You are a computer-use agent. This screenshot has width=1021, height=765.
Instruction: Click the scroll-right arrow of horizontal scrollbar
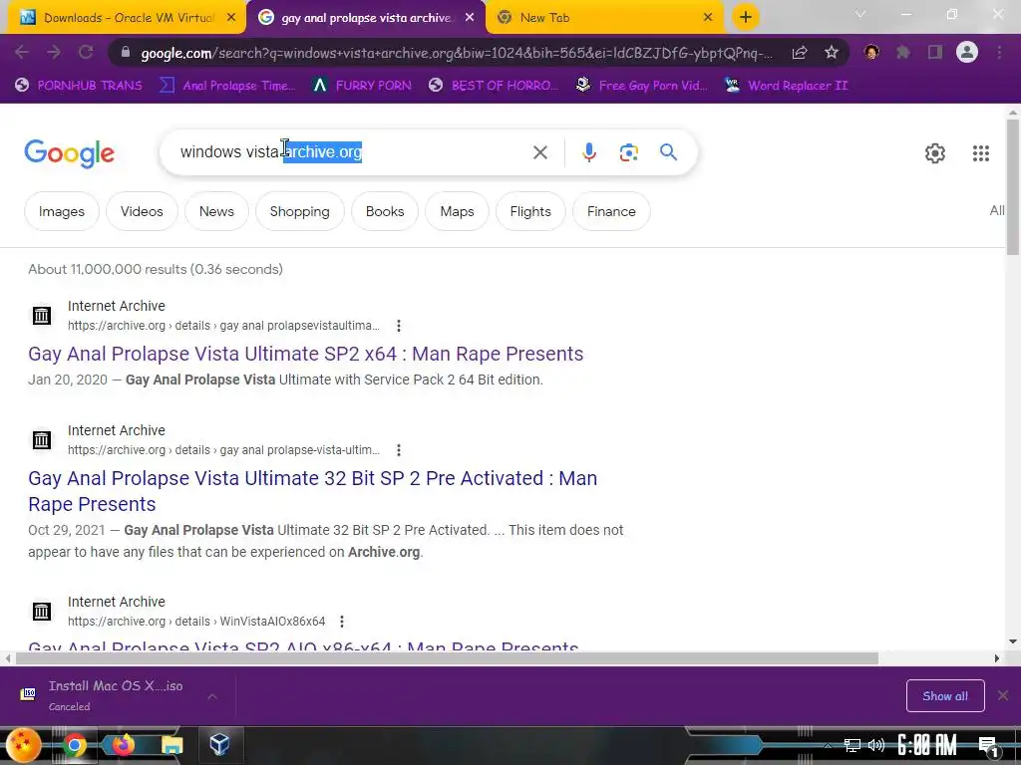(997, 658)
